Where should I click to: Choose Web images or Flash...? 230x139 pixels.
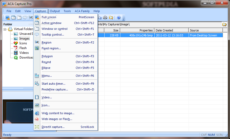pyautogui.click(x=66, y=119)
